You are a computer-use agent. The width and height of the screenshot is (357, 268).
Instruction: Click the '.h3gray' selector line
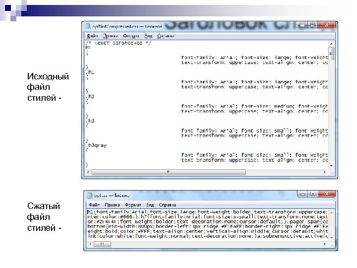96,145
